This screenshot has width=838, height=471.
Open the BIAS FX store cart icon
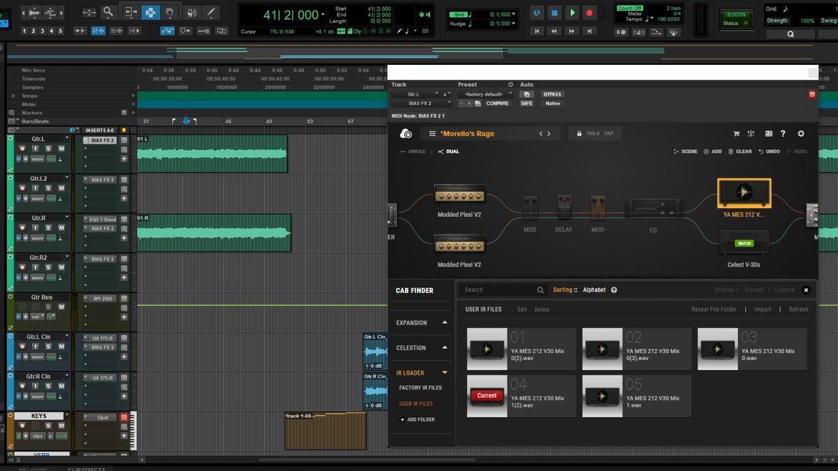[x=736, y=133]
